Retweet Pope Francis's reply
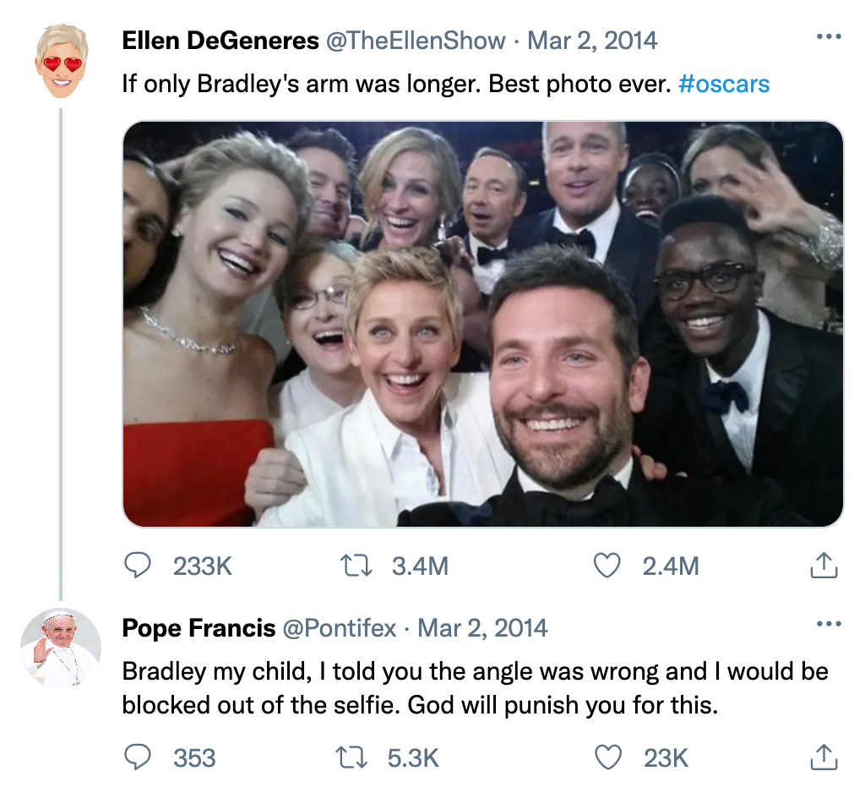Image resolution: width=865 pixels, height=793 pixels. [x=355, y=757]
